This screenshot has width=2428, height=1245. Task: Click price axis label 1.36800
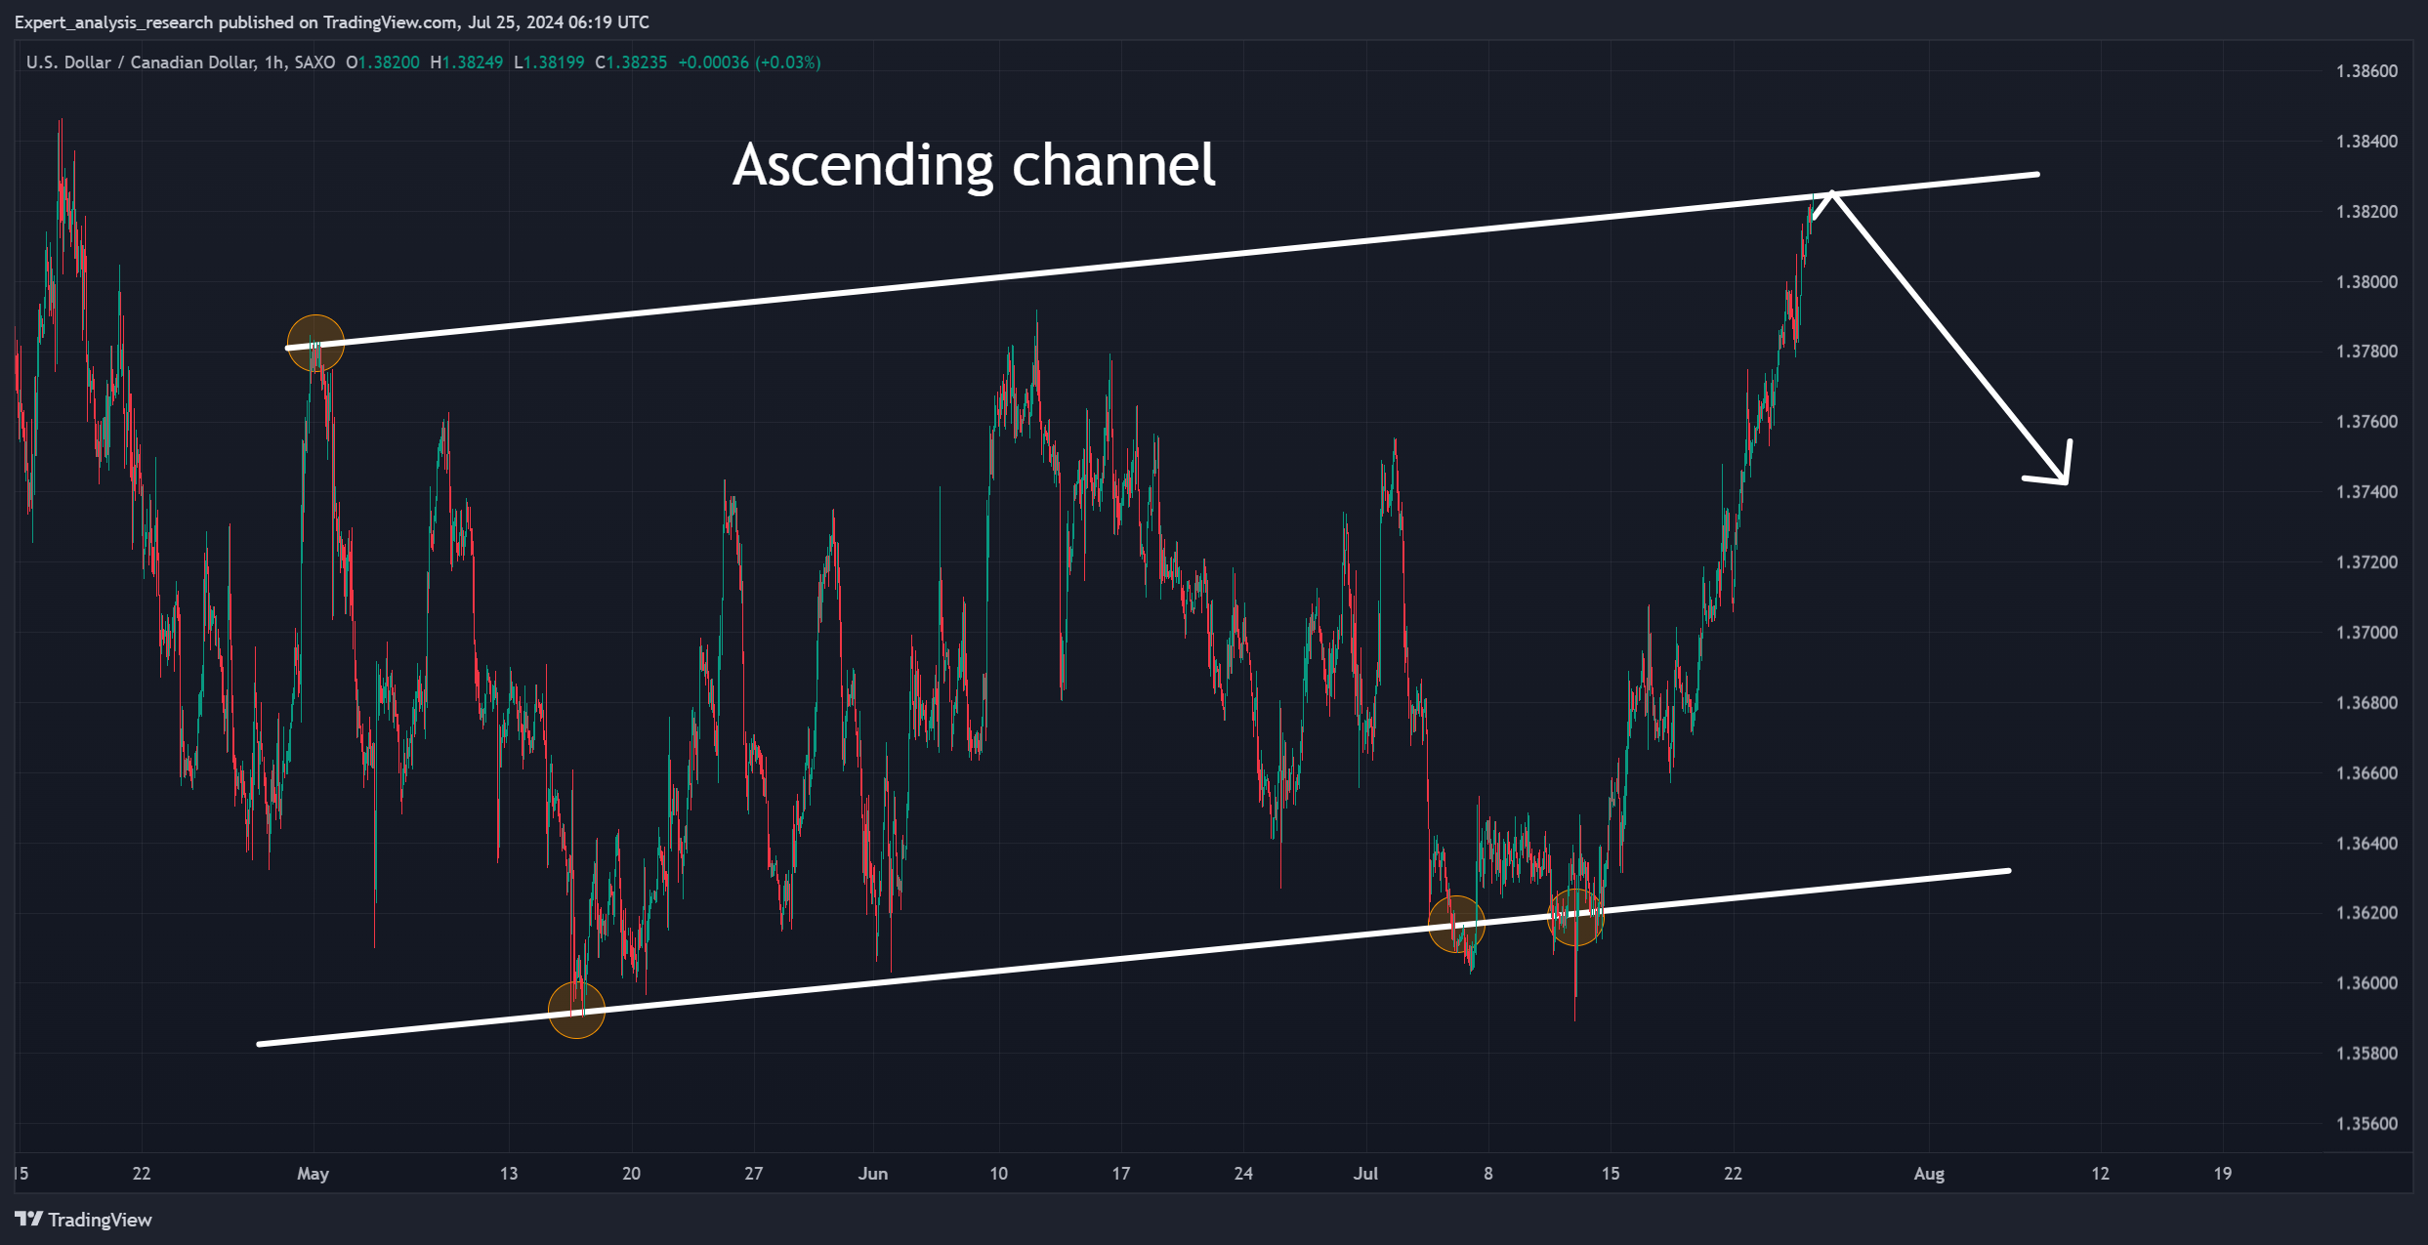[2366, 703]
